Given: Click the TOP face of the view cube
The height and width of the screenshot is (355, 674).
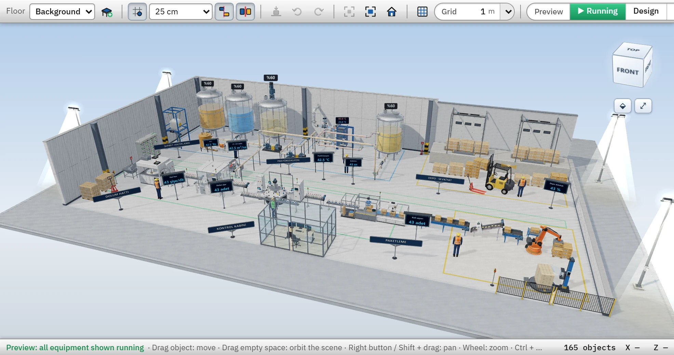Looking at the screenshot, I should click(633, 50).
